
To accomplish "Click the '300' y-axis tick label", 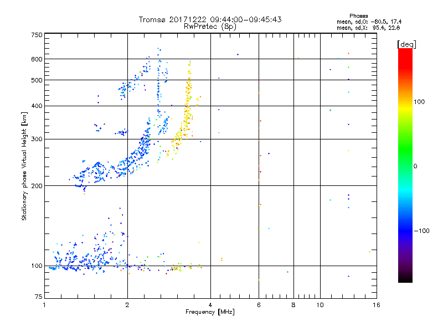I will click(x=37, y=139).
